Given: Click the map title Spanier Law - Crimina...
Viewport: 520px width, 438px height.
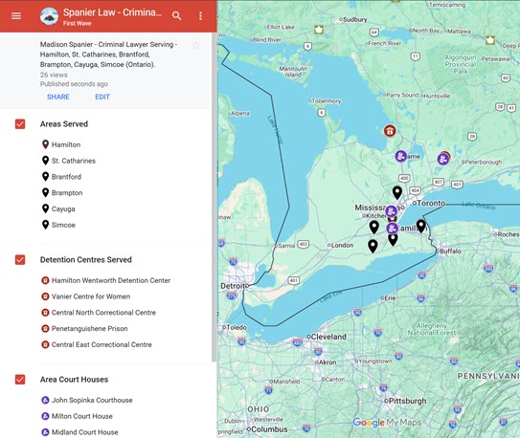Looking at the screenshot, I should (x=113, y=12).
